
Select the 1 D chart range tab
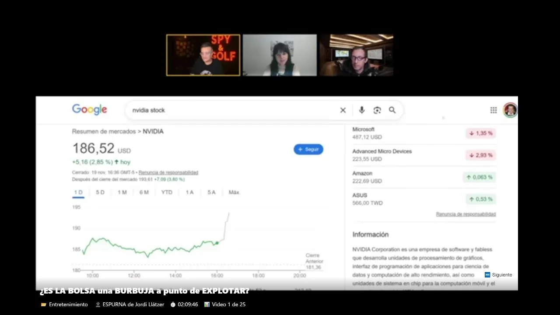pyautogui.click(x=78, y=192)
